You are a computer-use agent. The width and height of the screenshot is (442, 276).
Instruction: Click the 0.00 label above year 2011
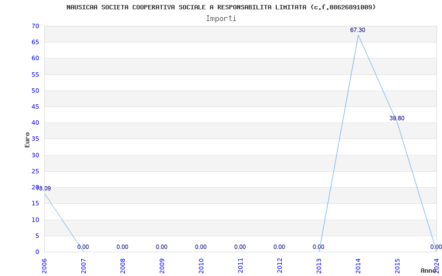pyautogui.click(x=240, y=247)
